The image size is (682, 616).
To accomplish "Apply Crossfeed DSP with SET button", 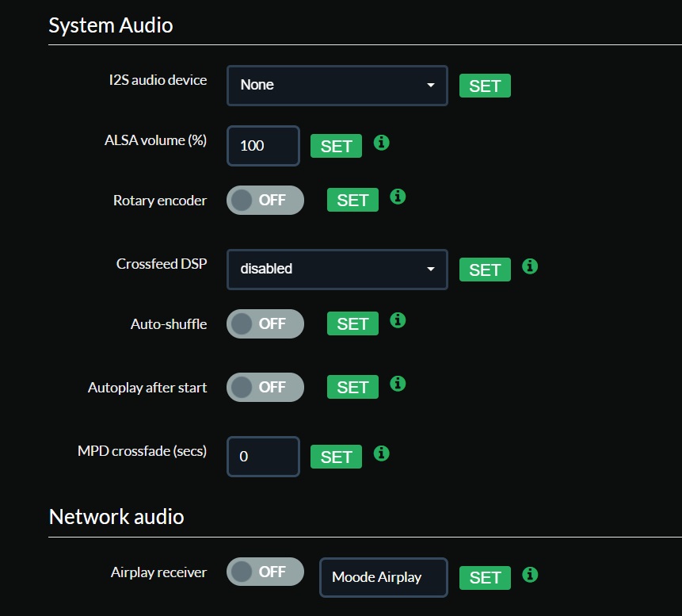I will [485, 270].
